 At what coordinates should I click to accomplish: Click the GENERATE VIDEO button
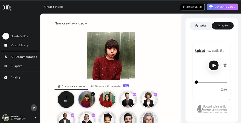pyautogui.click(x=222, y=7)
